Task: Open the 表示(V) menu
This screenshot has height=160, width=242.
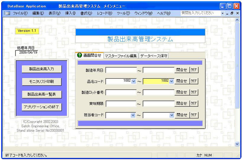Action: point(54,13)
